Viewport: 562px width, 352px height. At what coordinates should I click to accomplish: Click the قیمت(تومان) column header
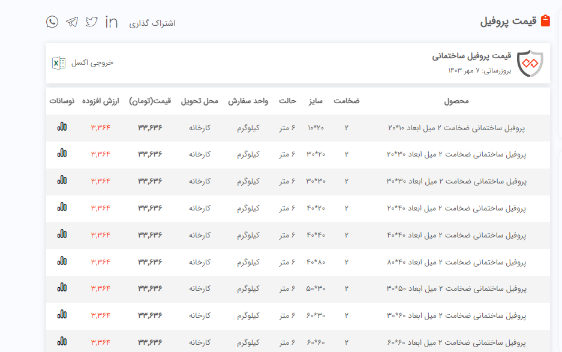tap(150, 101)
